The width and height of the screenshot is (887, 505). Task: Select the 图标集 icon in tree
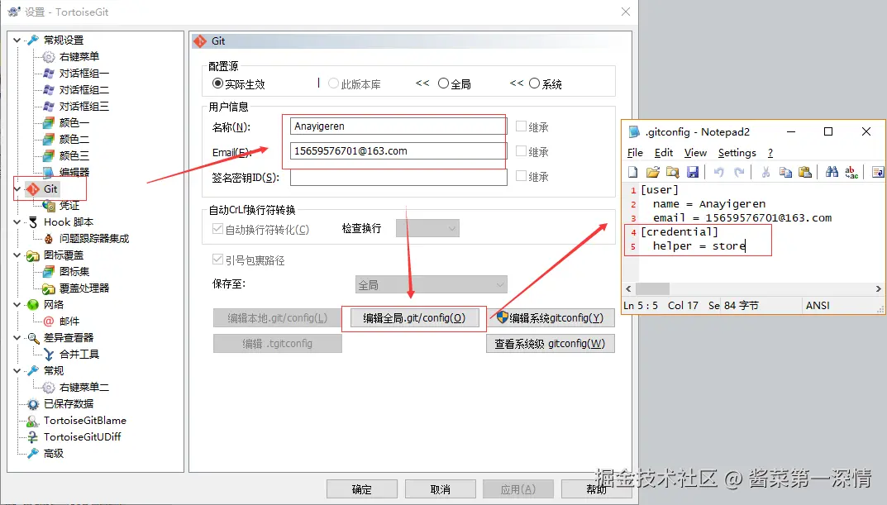(49, 271)
